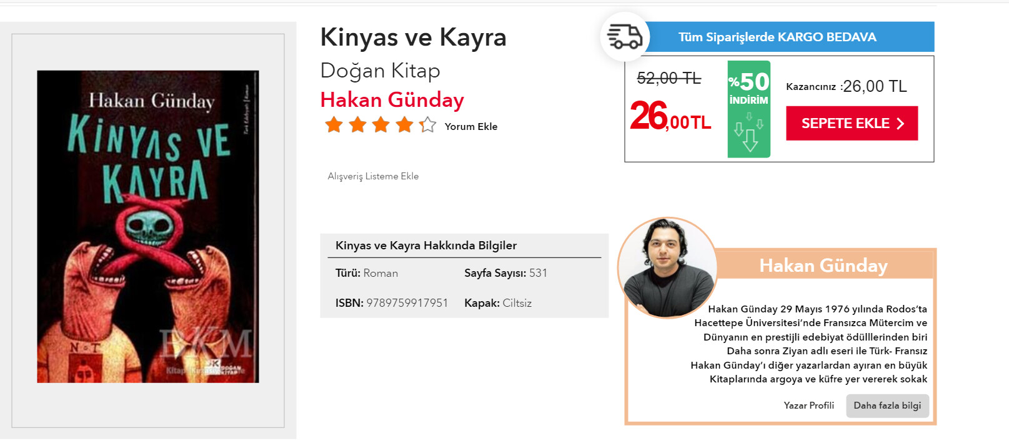Click the third rating star
Viewport: 1009px width, 448px height.
click(380, 125)
